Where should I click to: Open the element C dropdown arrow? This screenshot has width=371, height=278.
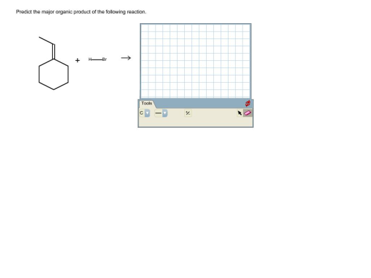click(x=147, y=113)
